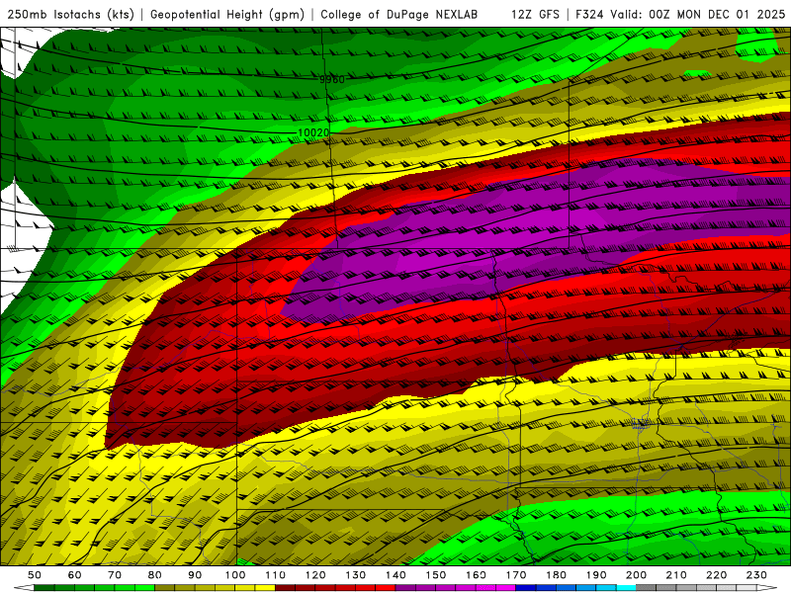Click the 130 knot legend value

pyautogui.click(x=356, y=575)
